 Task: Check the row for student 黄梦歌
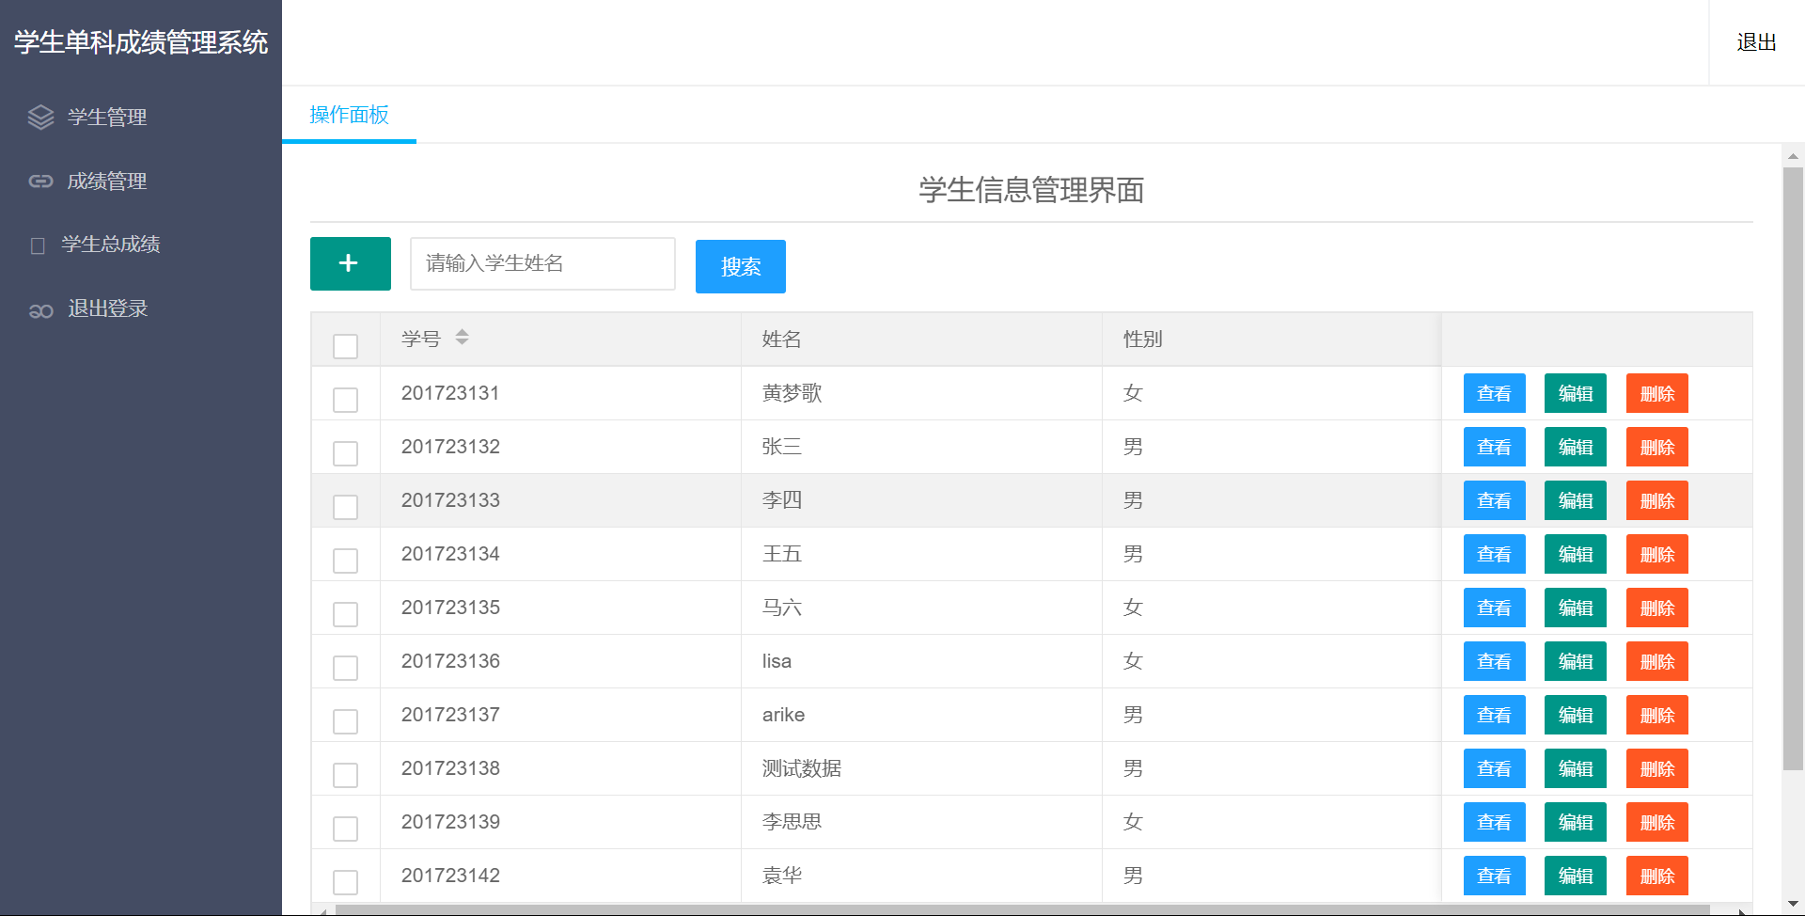click(x=345, y=400)
